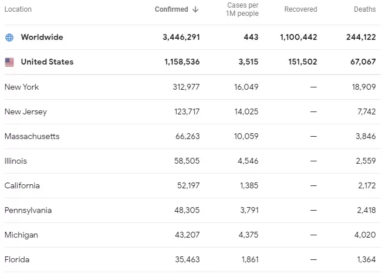Sort by Cases per 1M people header
Viewport: 385px width, 274px height.
point(242,9)
